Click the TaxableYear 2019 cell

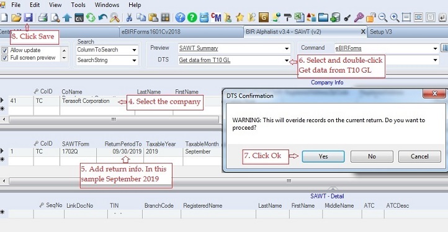coord(163,152)
